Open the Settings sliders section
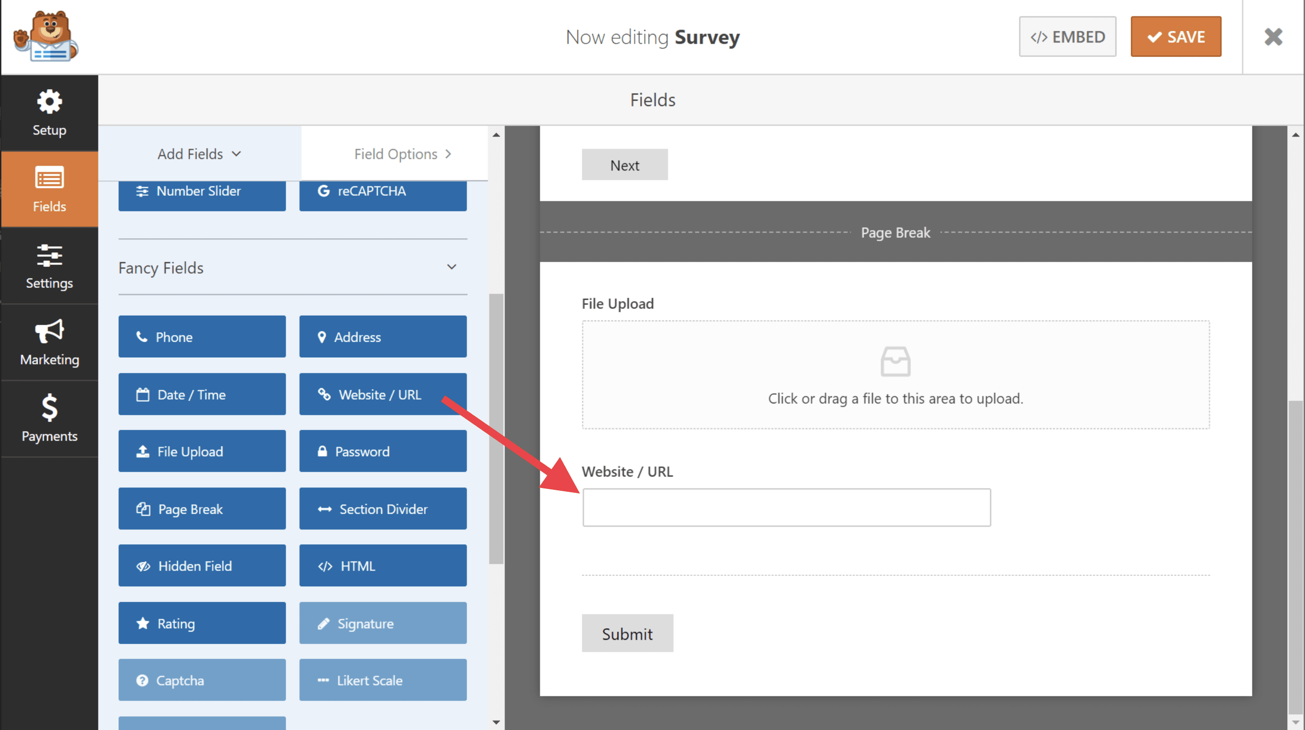Screen dimensions: 1305x730 [x=49, y=266]
